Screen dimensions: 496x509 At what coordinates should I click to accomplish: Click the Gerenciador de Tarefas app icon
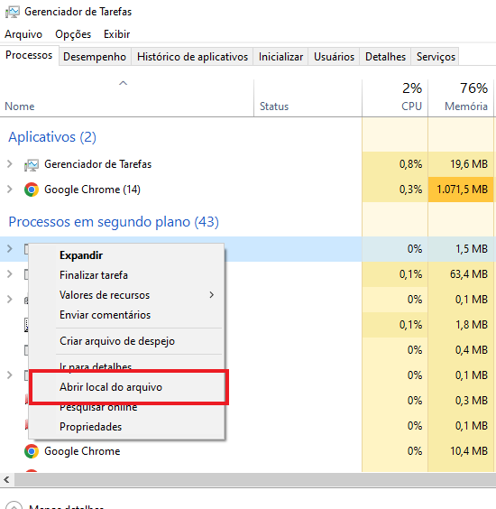[x=32, y=164]
